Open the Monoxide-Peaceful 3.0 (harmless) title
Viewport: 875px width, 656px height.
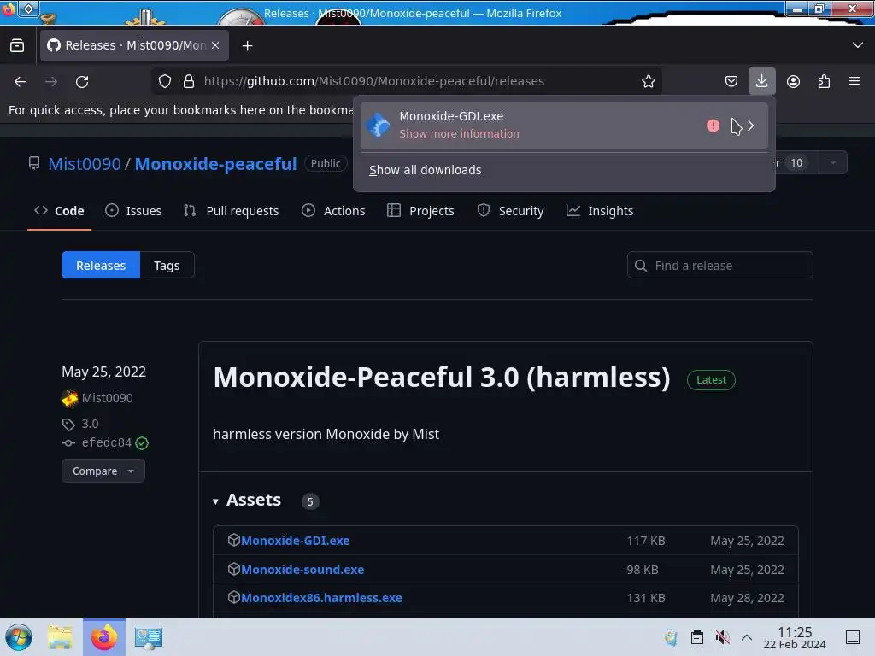(442, 377)
